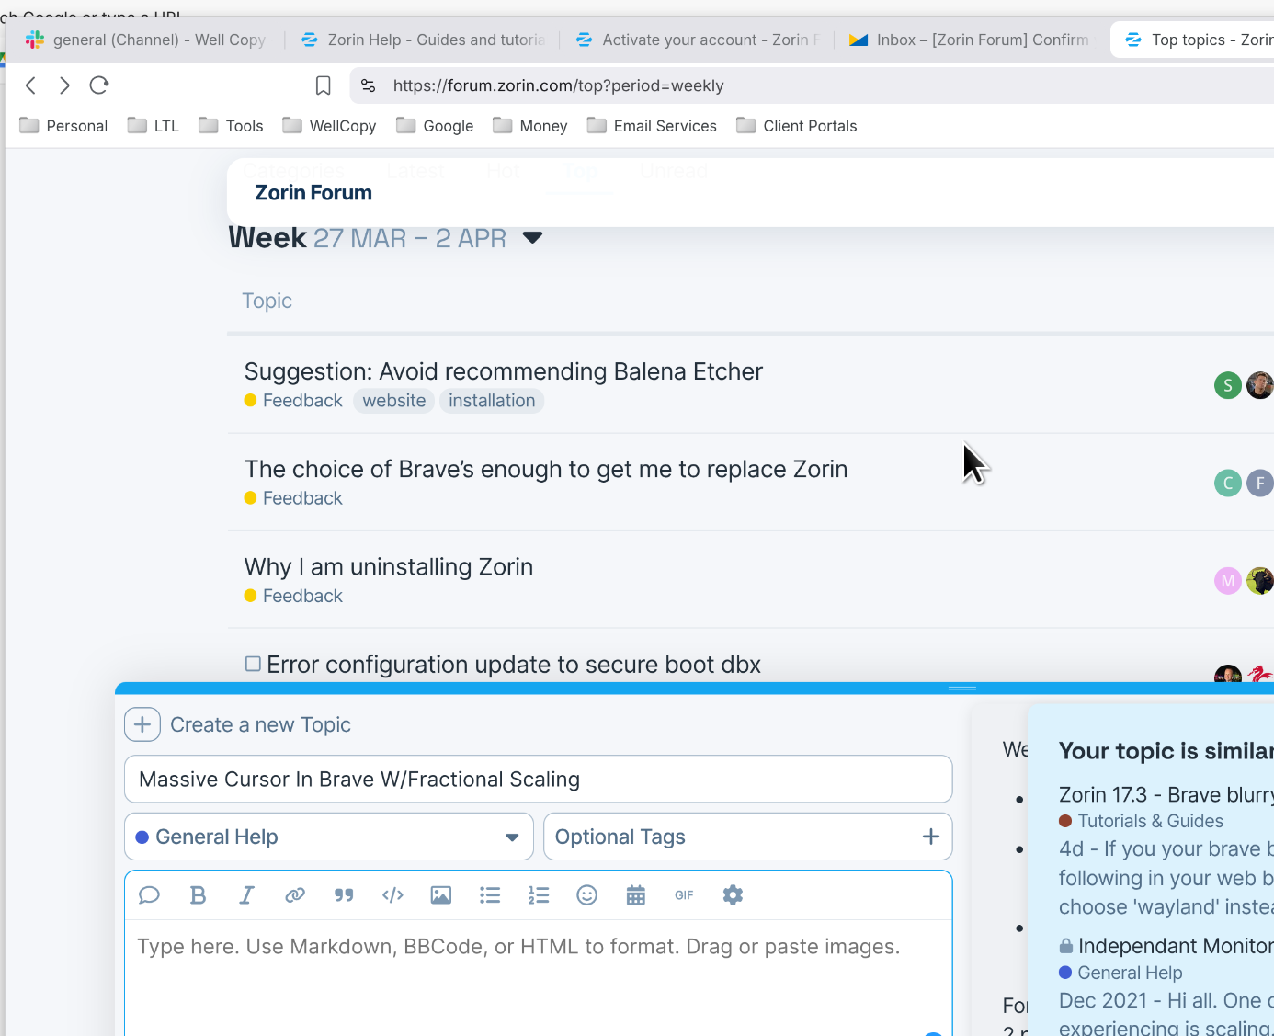This screenshot has width=1274, height=1036.
Task: Open Feedback category under Brave choice topic
Action: click(293, 498)
